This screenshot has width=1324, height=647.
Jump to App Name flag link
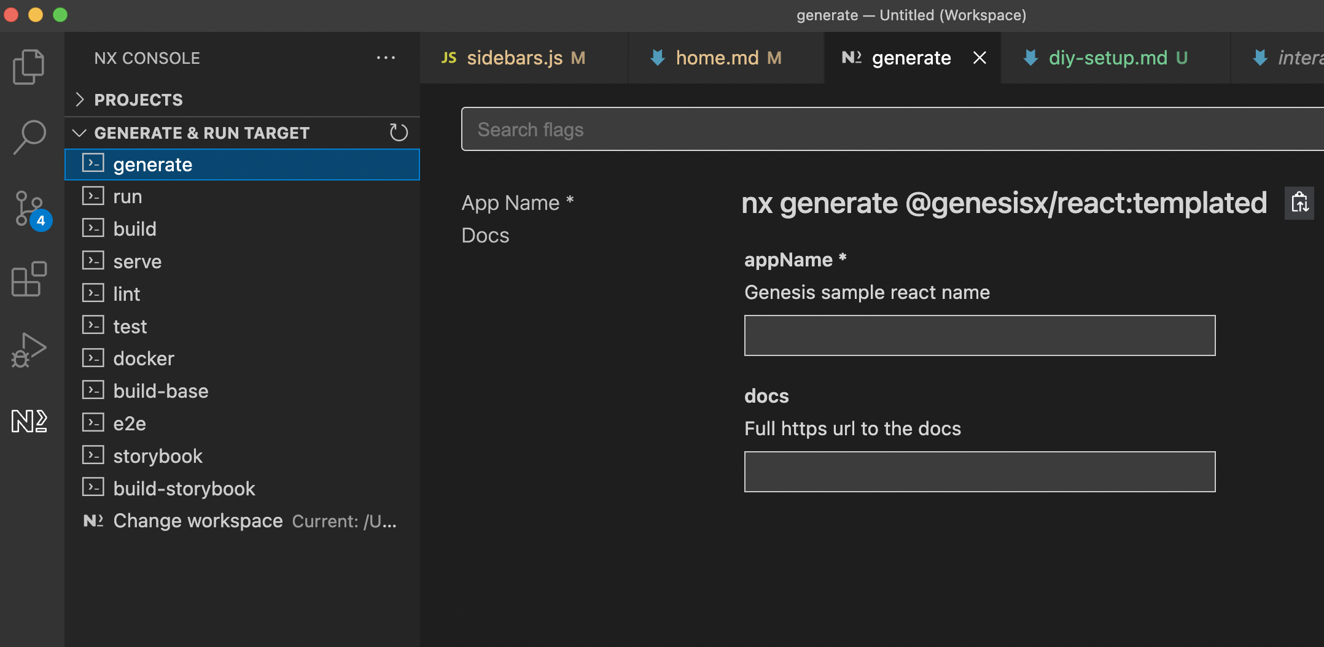[x=518, y=203]
